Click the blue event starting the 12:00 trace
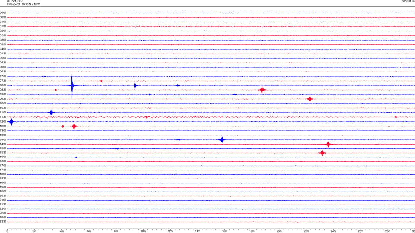415x233 pixels. click(x=11, y=122)
